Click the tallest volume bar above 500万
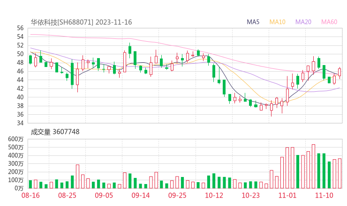Screen dimensions: 347x206 [313, 166]
